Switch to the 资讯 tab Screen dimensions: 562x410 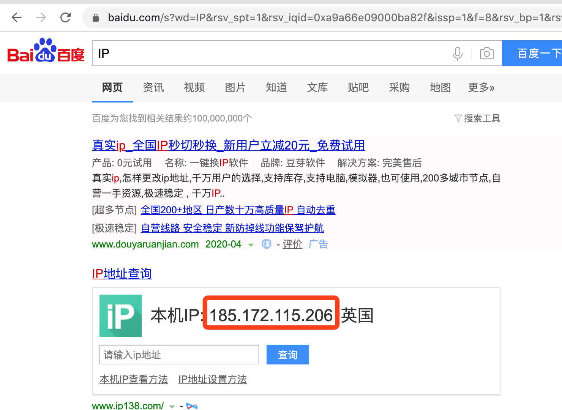pyautogui.click(x=153, y=88)
